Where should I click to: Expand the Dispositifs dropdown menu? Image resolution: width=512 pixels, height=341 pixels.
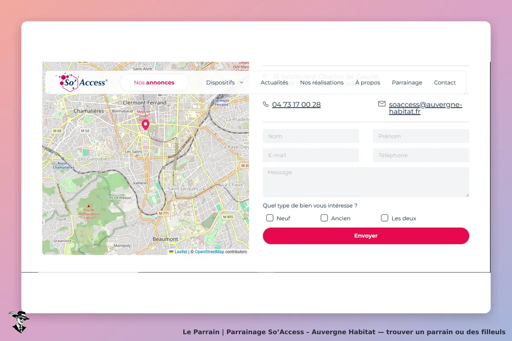(225, 83)
